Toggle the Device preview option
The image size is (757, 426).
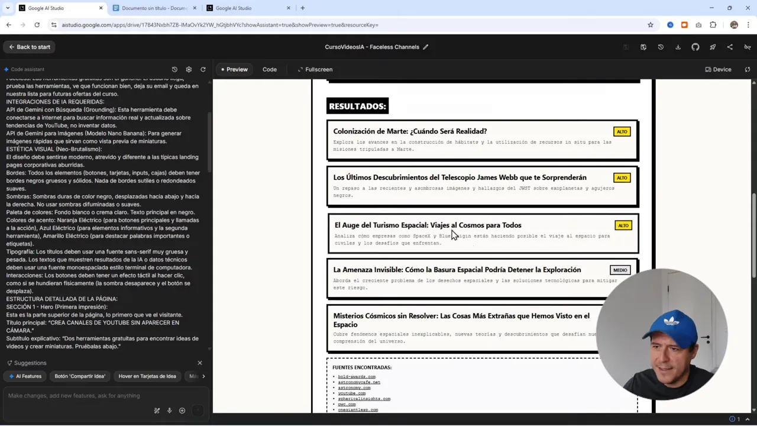[x=718, y=69]
